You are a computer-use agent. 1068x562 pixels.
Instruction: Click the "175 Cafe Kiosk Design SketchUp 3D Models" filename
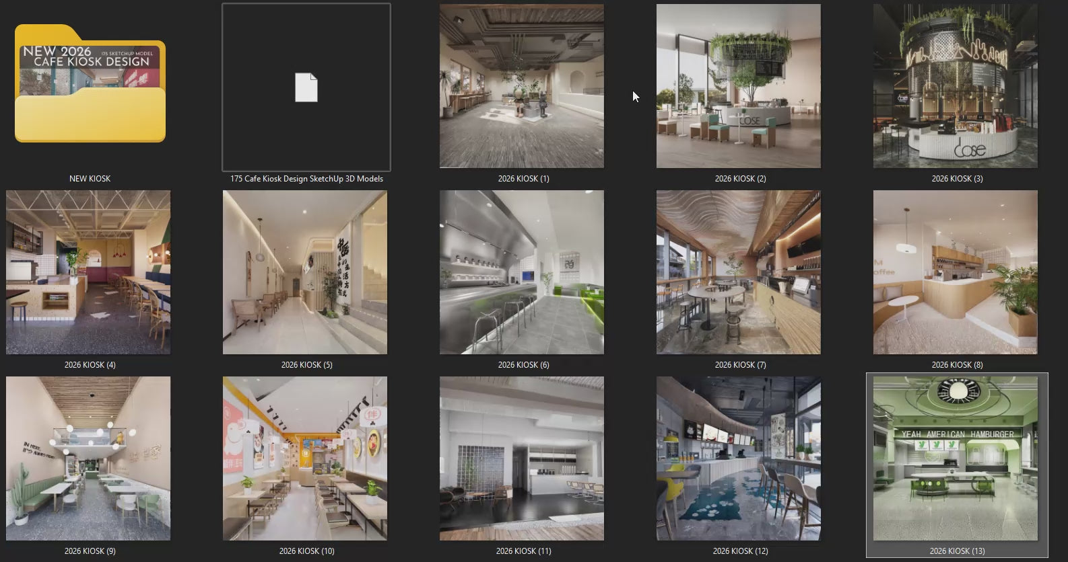coord(306,179)
